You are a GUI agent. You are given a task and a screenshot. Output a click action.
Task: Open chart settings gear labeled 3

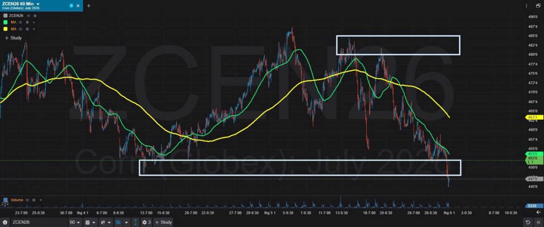147,222
